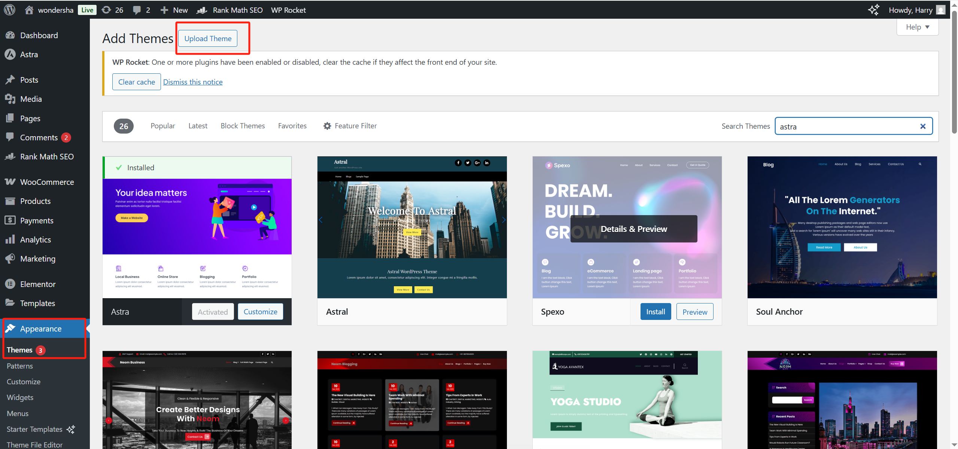Viewport: 958px width, 449px height.
Task: Dismiss the WP Rocket notice
Action: (x=192, y=82)
